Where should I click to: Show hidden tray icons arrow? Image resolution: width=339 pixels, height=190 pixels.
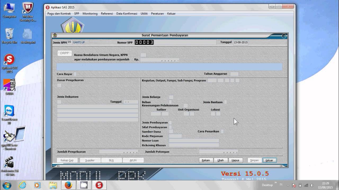pos(288,185)
